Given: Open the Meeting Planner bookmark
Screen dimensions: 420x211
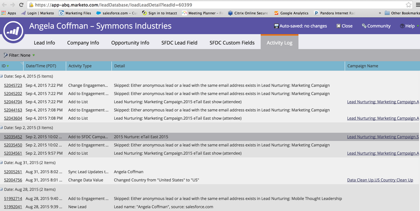Looking at the screenshot, I should click(x=203, y=13).
